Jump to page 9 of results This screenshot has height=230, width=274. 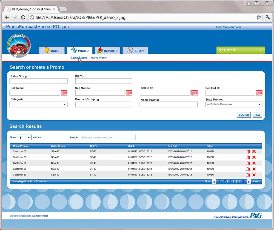[x=236, y=181]
